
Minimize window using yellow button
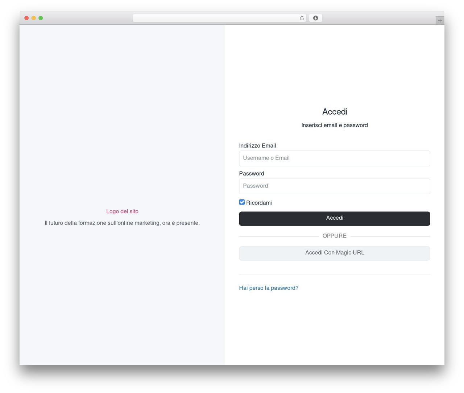[34, 18]
